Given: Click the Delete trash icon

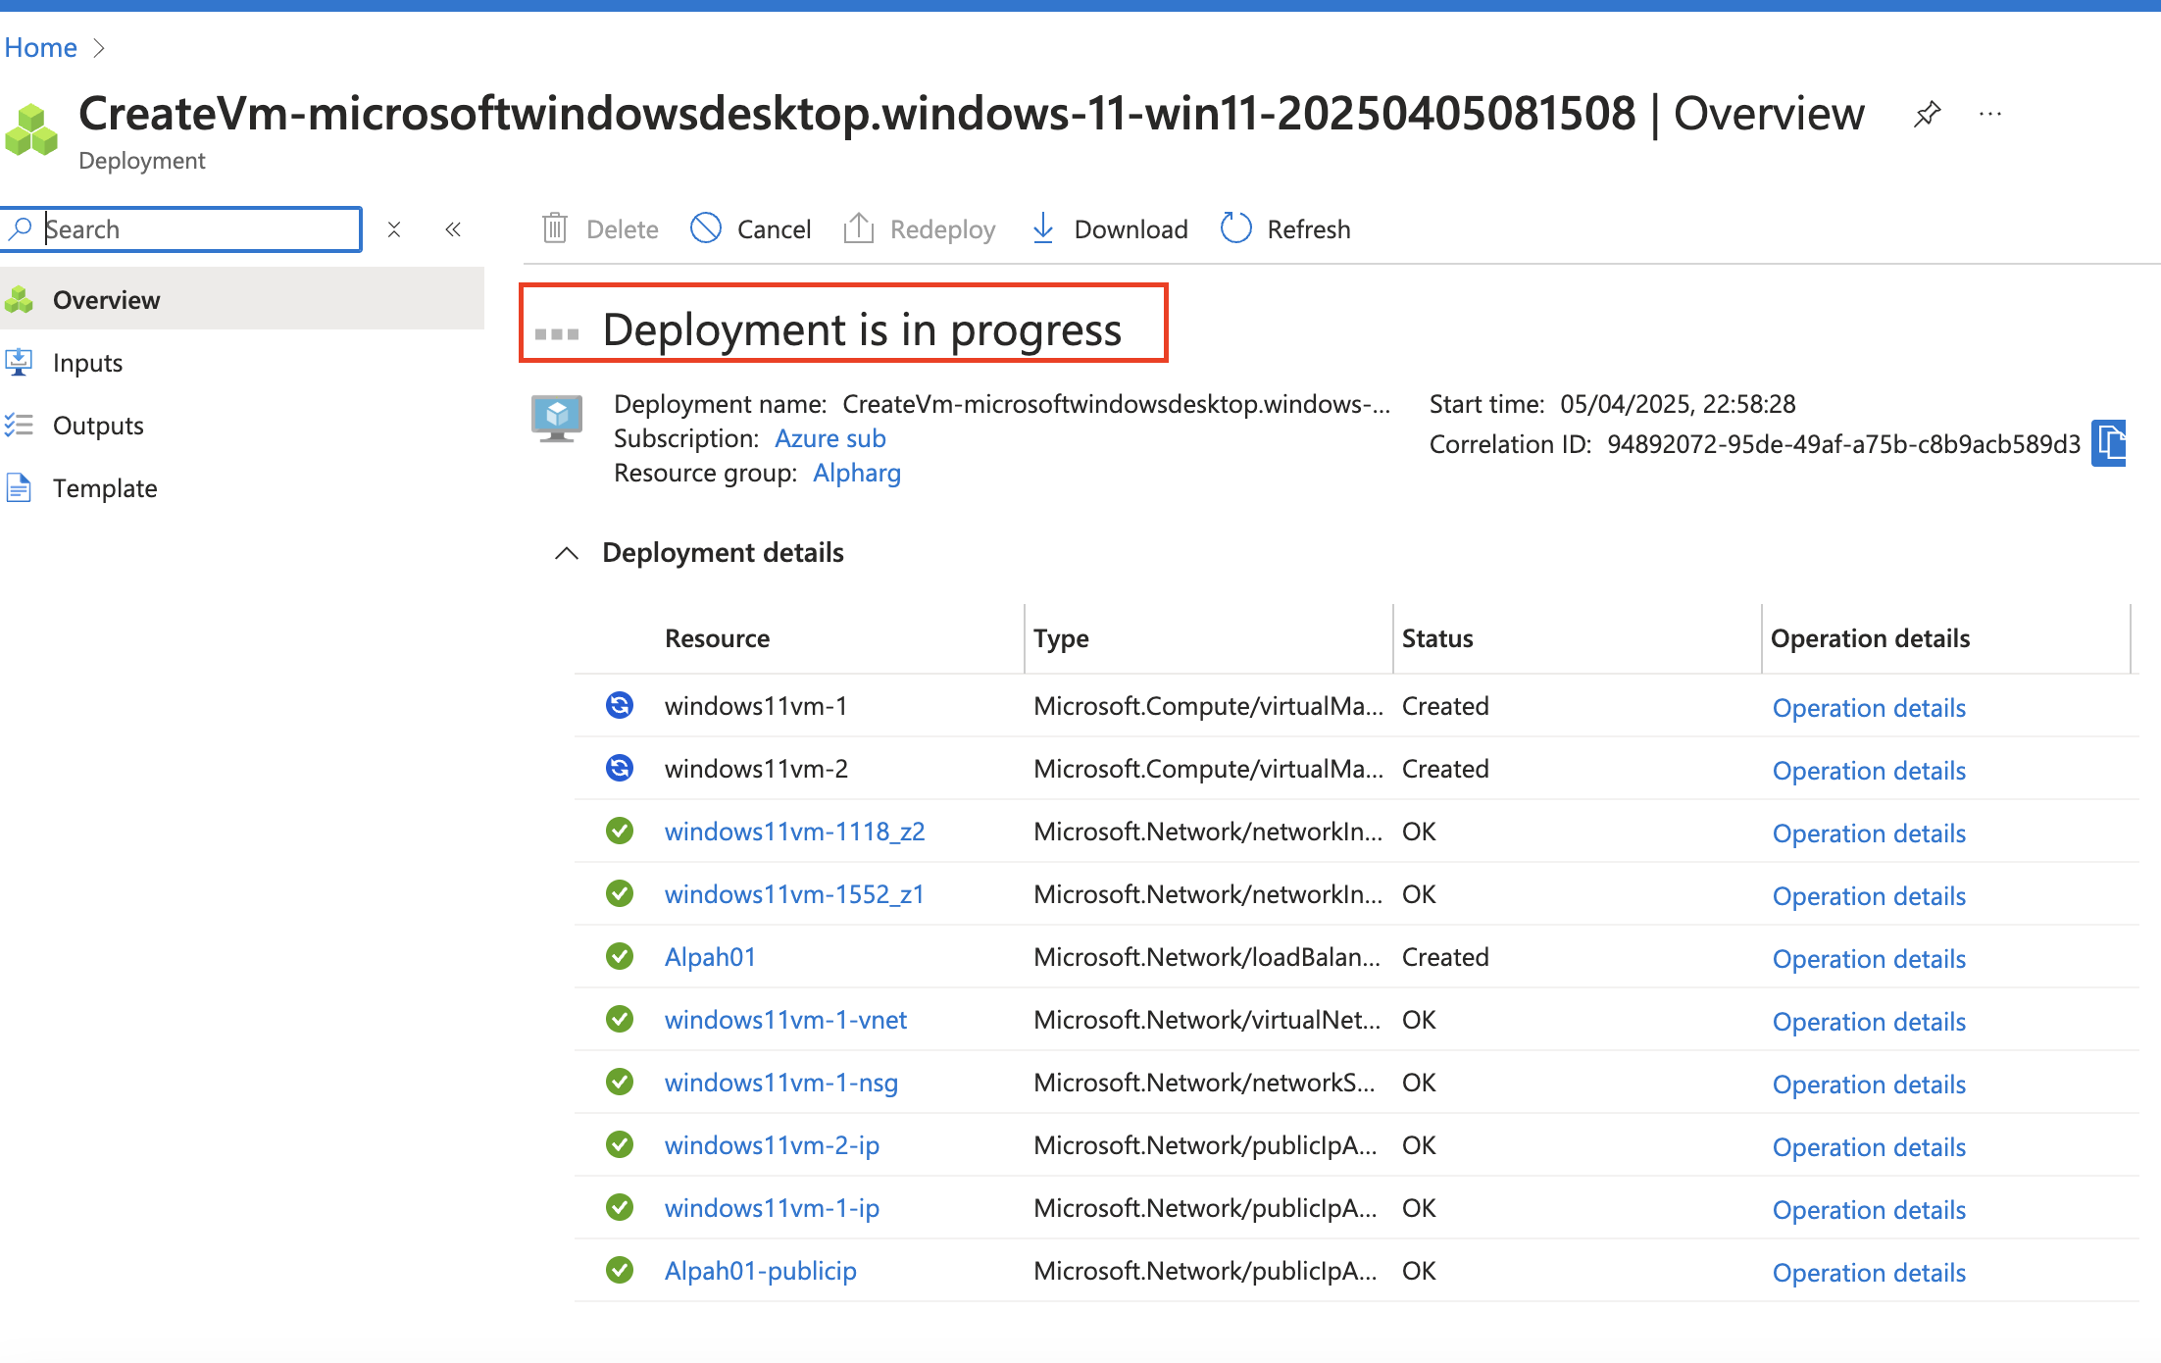Looking at the screenshot, I should (x=555, y=228).
